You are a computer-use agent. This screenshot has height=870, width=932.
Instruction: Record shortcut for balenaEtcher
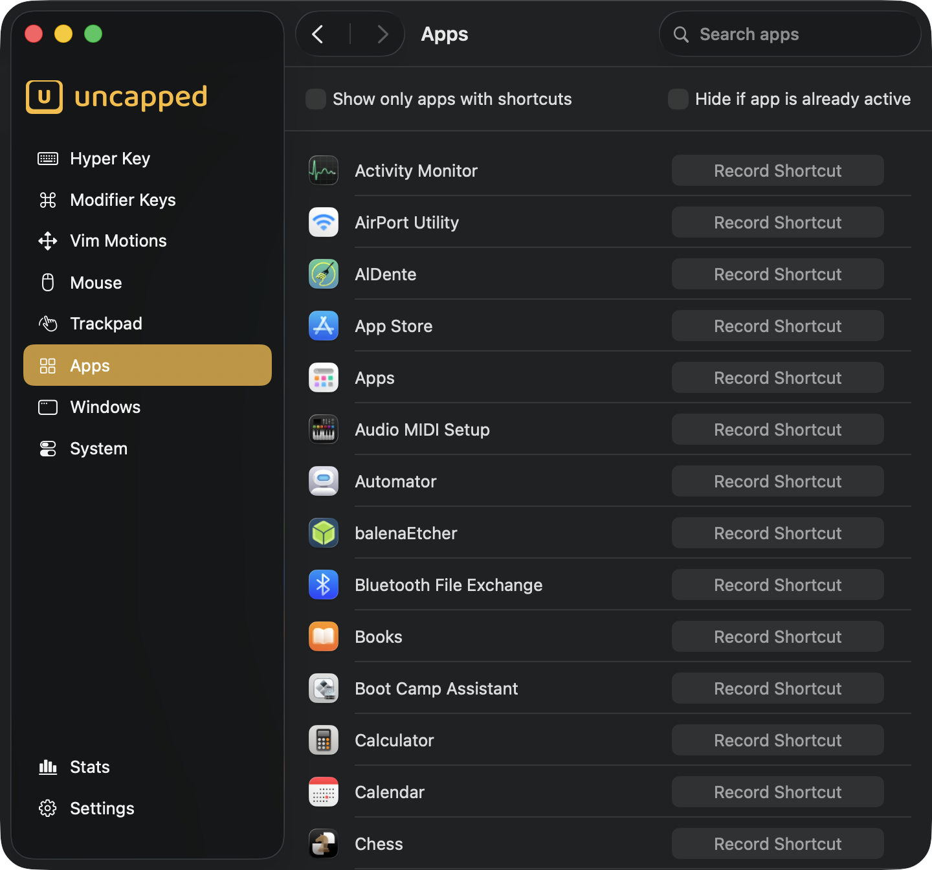pyautogui.click(x=777, y=533)
